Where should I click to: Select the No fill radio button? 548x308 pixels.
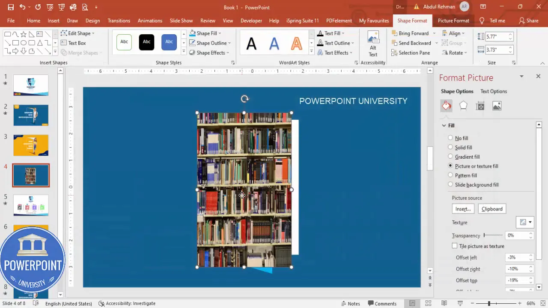pyautogui.click(x=450, y=138)
